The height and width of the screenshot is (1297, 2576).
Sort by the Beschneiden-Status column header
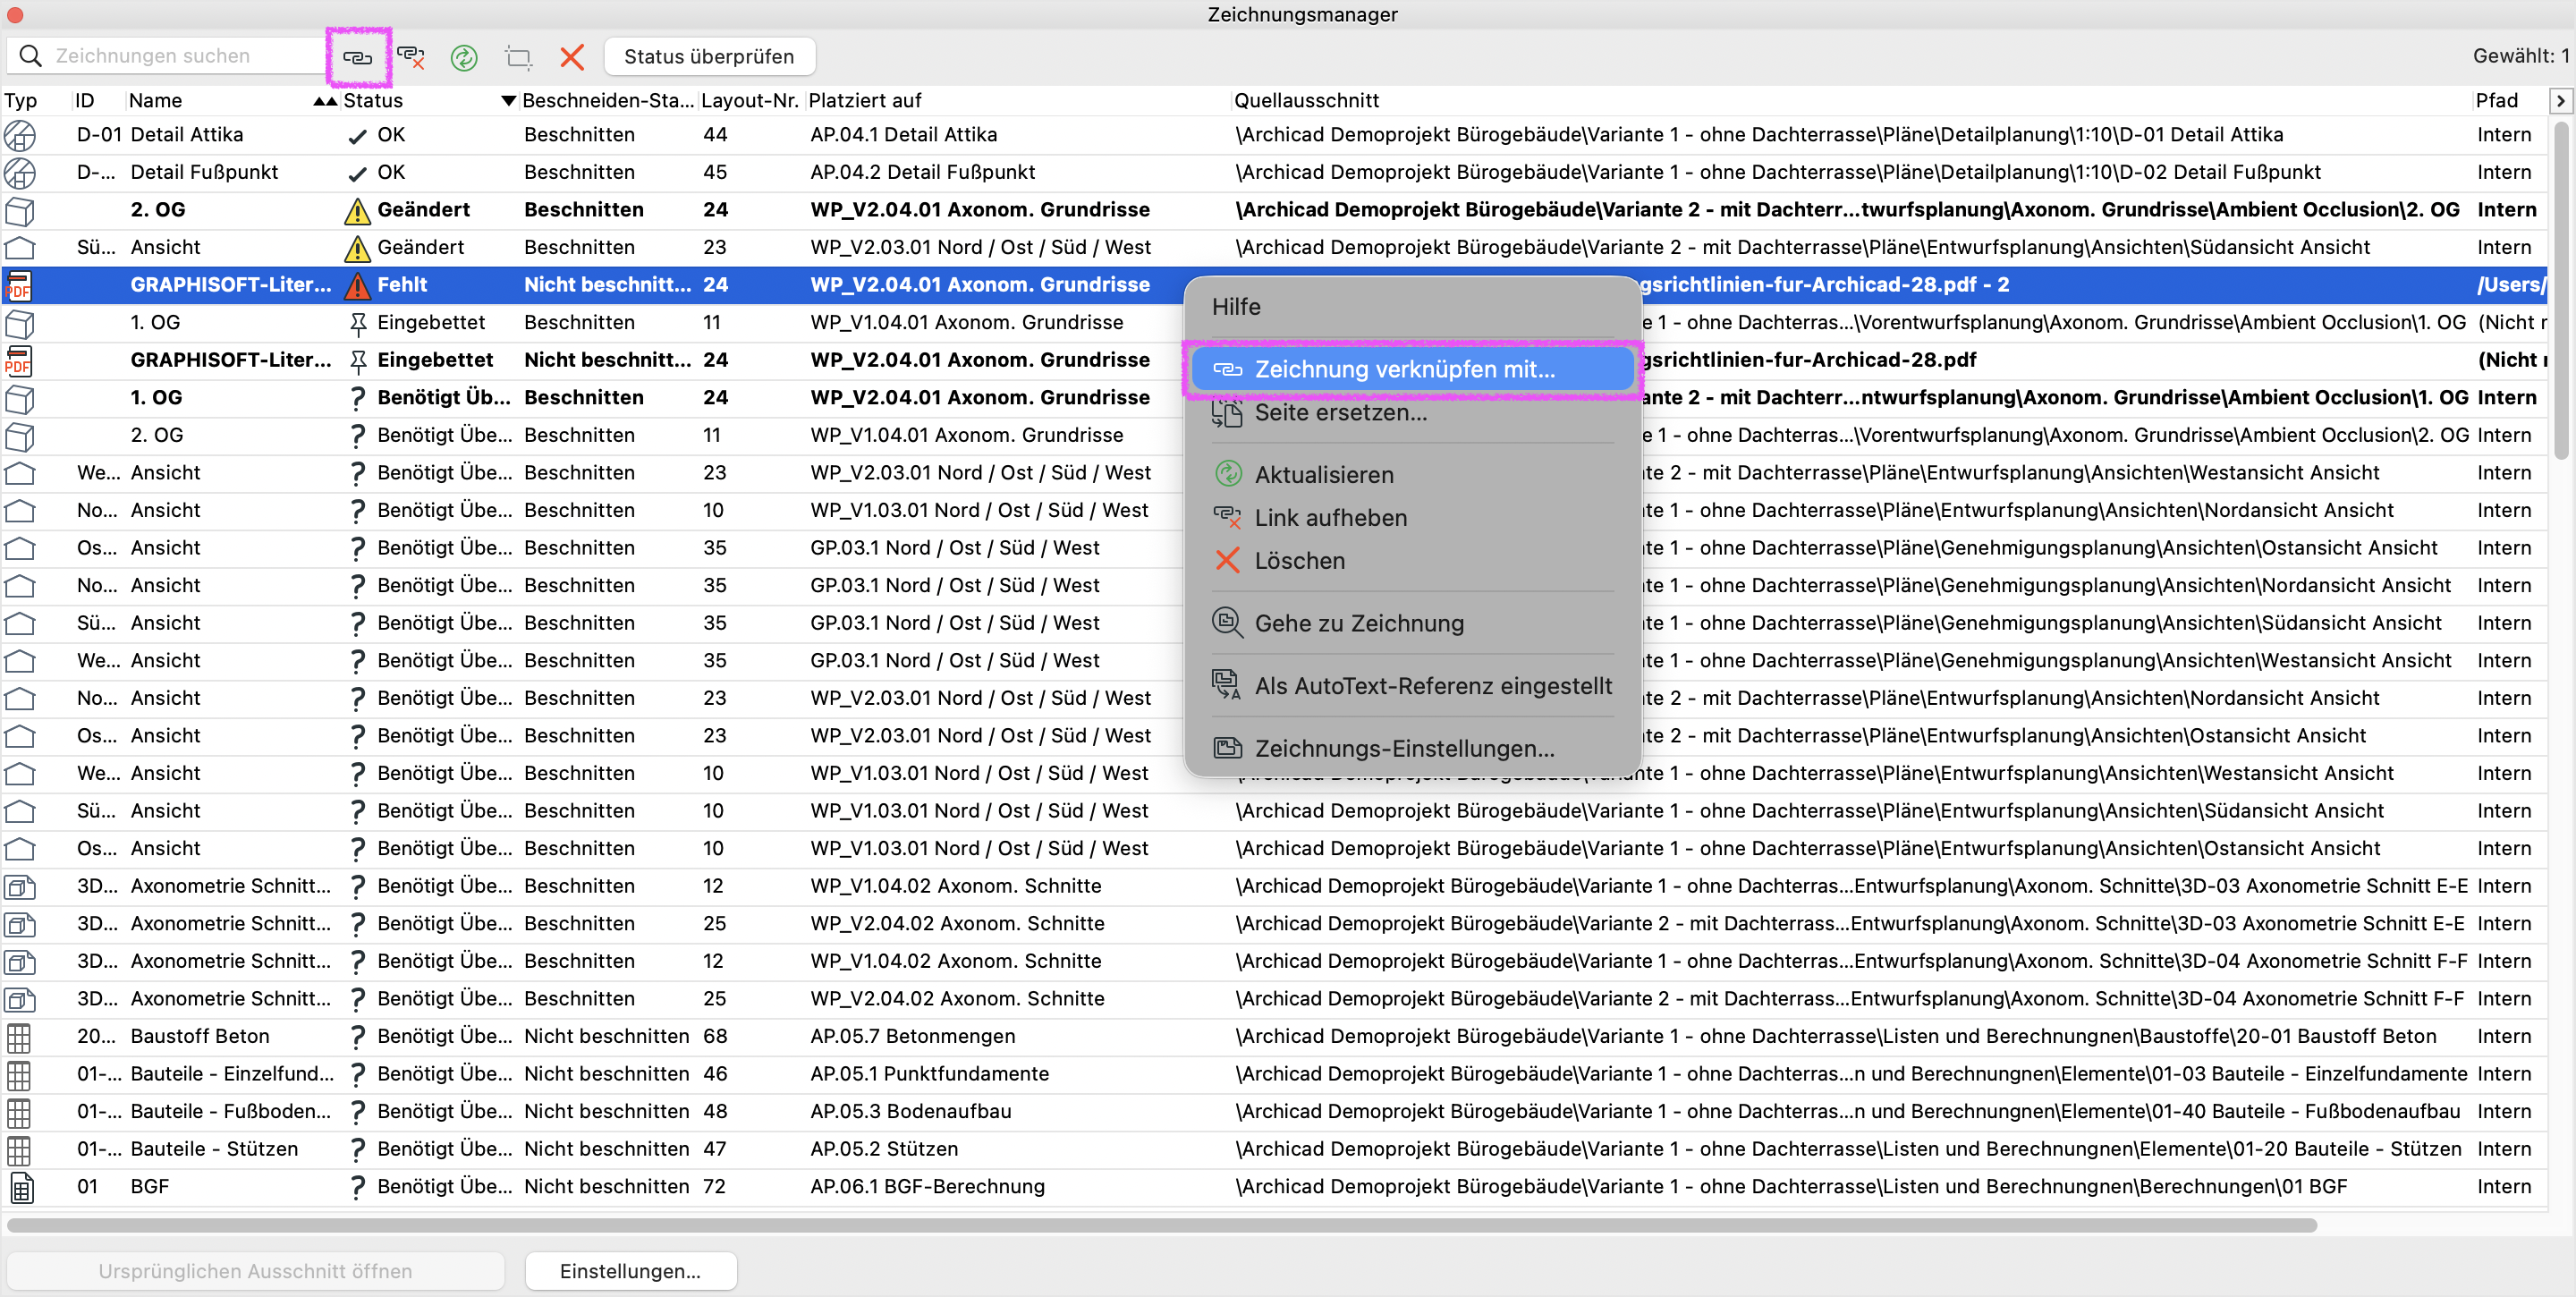tap(607, 100)
